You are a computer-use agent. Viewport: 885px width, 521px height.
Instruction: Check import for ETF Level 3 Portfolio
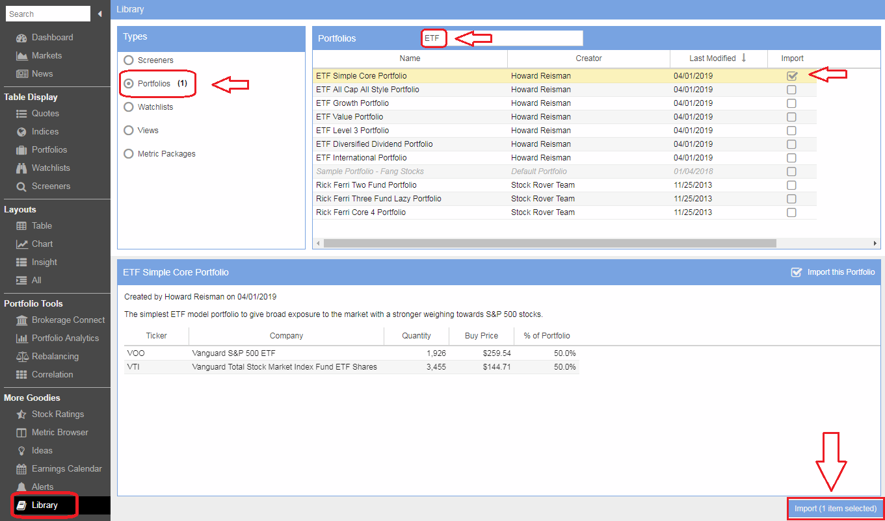click(x=791, y=131)
